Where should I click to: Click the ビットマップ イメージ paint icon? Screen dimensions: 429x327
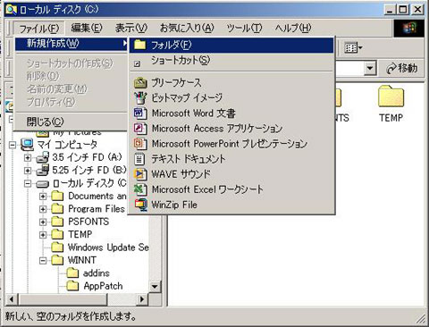[140, 97]
